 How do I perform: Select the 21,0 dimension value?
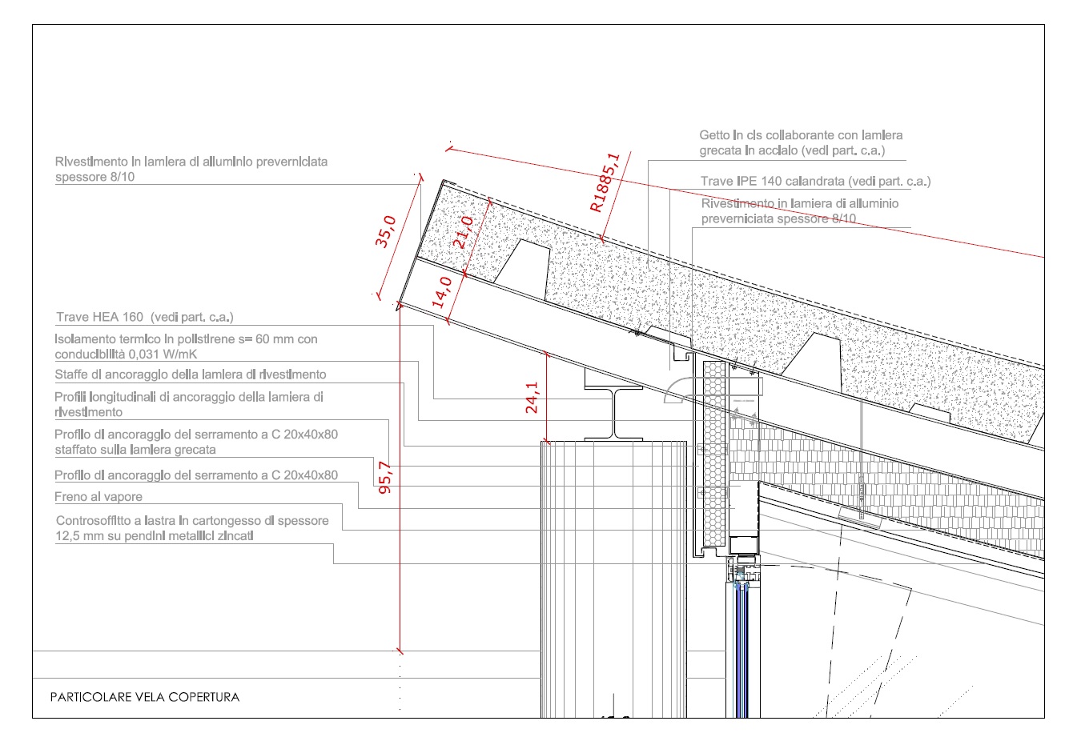(x=464, y=232)
